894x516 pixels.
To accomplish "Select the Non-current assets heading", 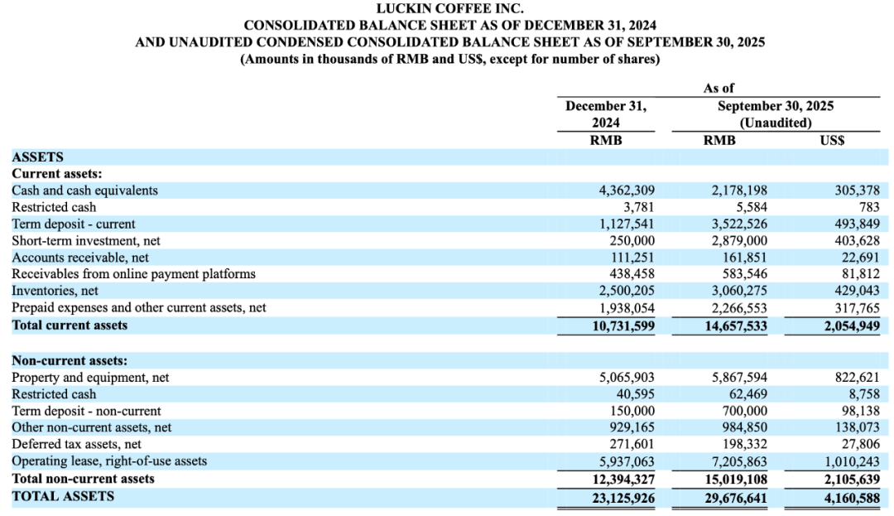I will 70,360.
